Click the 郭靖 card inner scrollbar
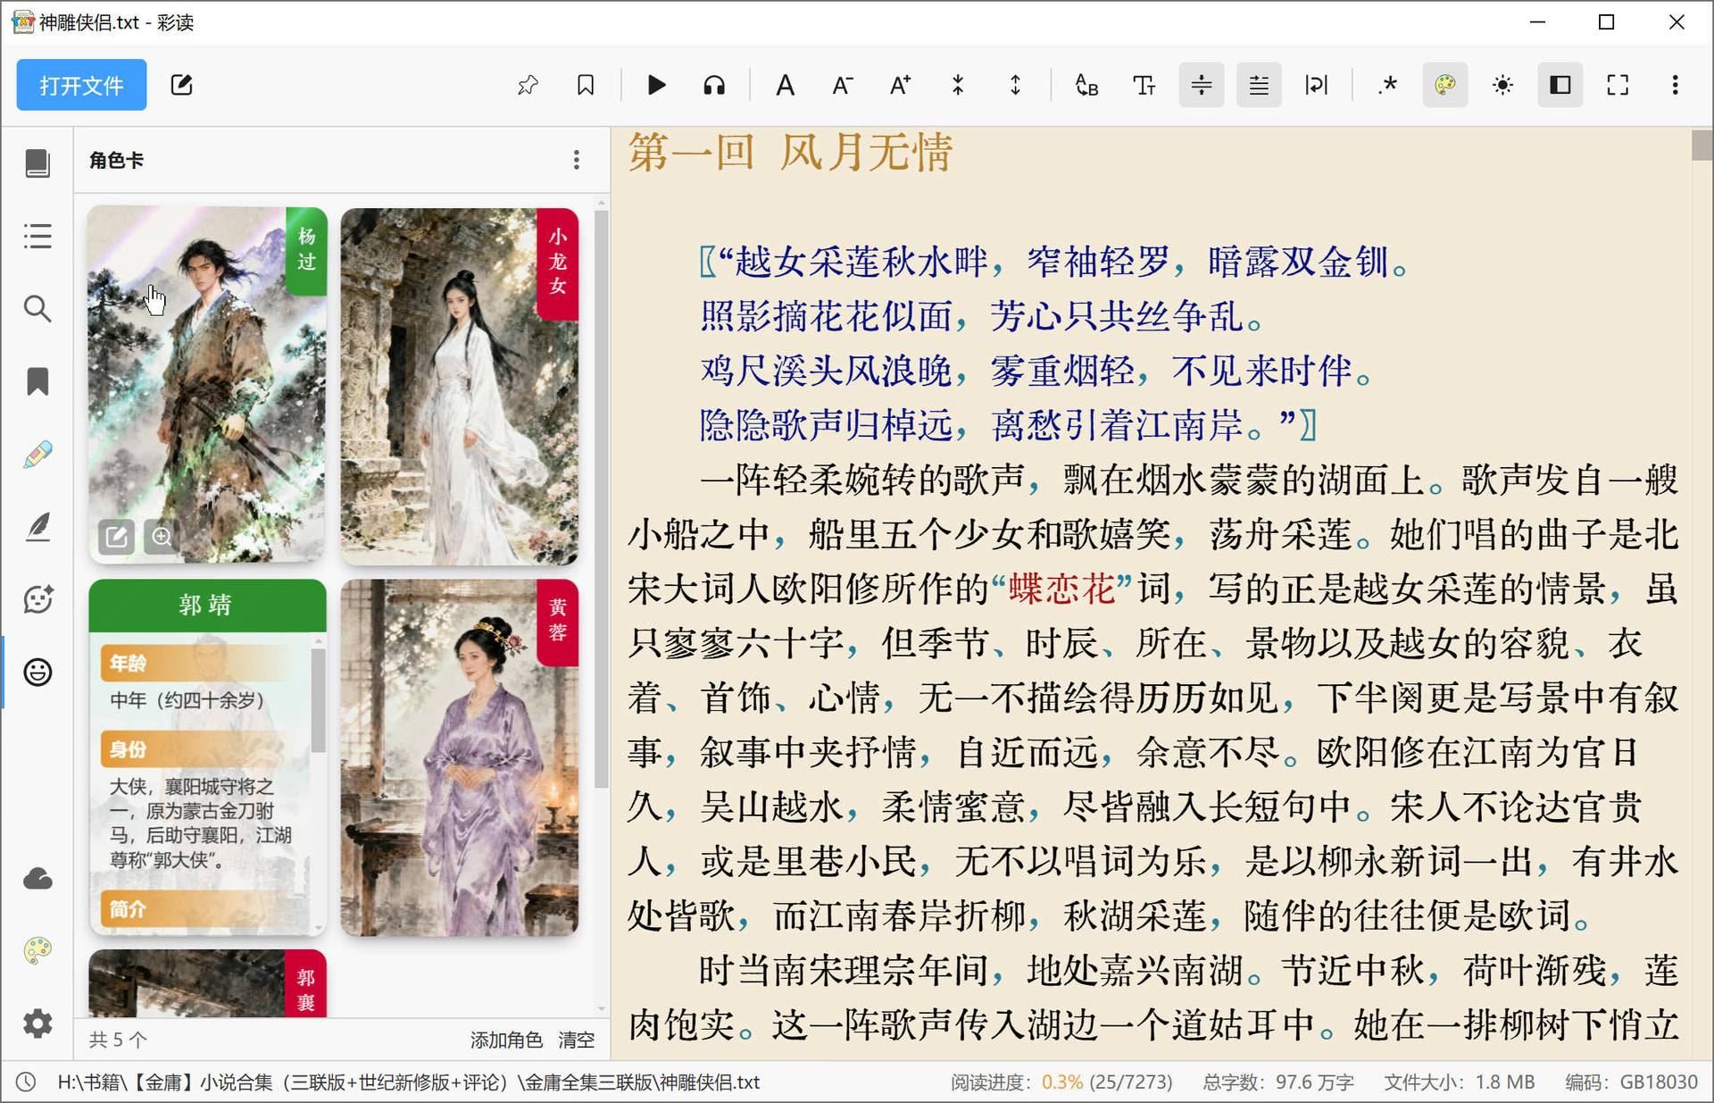Image resolution: width=1714 pixels, height=1103 pixels. 318,701
